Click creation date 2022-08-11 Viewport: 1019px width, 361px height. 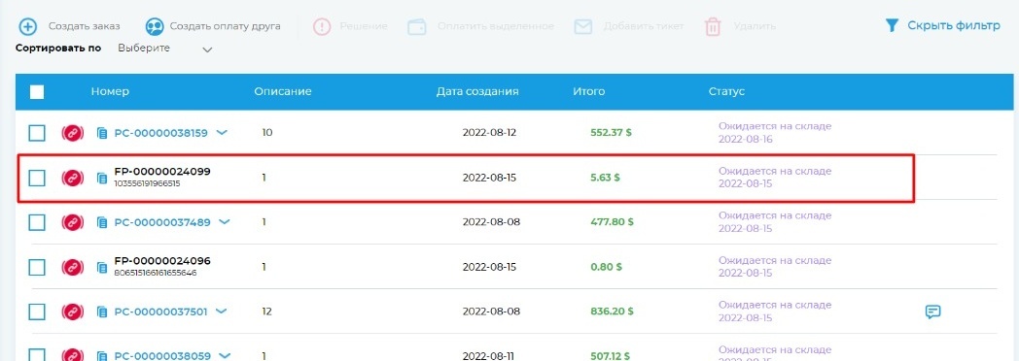(489, 356)
